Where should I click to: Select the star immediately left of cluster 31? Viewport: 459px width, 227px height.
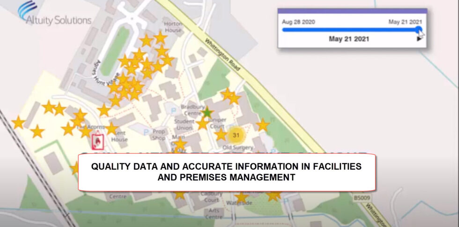pos(221,135)
